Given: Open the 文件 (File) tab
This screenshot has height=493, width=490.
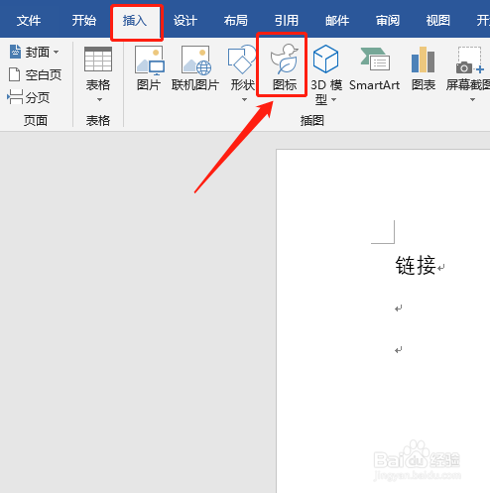Looking at the screenshot, I should pos(29,21).
